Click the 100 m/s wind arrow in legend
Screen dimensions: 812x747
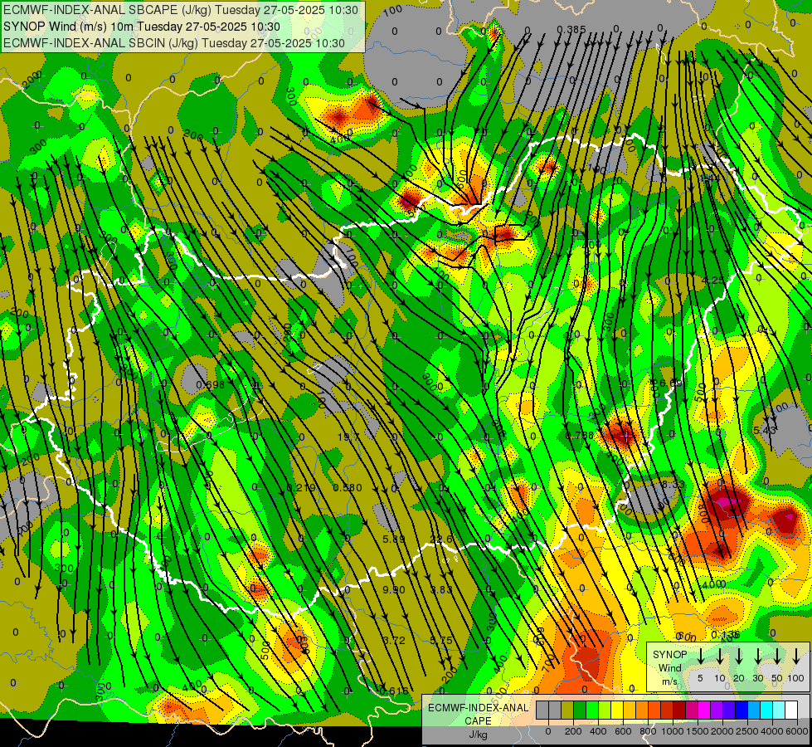click(796, 657)
